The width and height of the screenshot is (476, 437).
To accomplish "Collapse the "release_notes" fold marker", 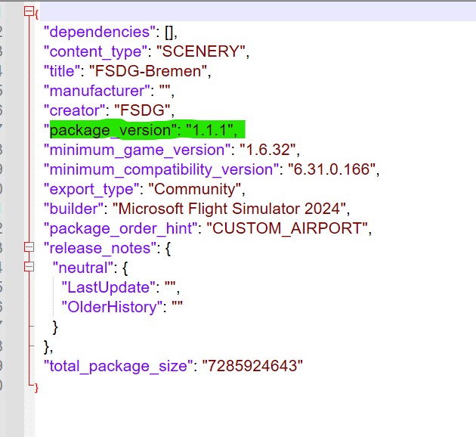I will [x=29, y=247].
